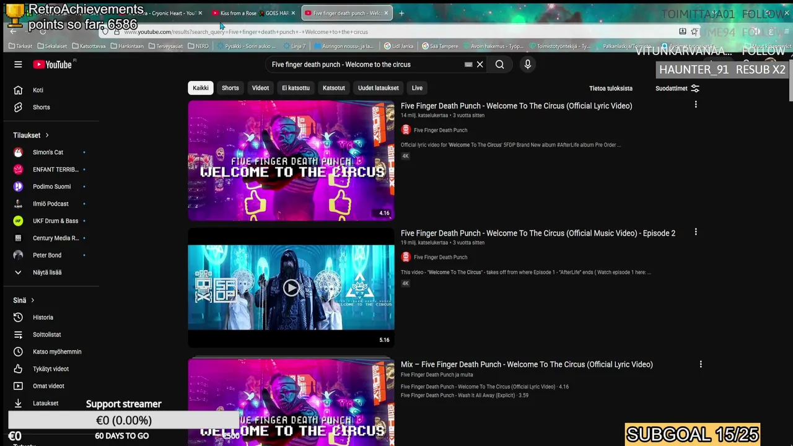Click Tietoa tuloksista link
This screenshot has width=793, height=446.
click(611, 89)
